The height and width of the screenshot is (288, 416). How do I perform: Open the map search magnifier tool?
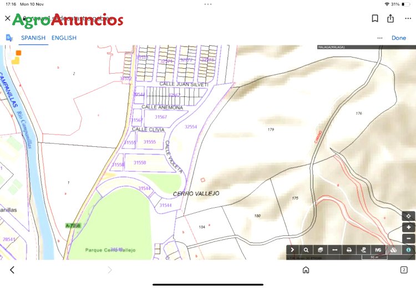[x=306, y=250]
